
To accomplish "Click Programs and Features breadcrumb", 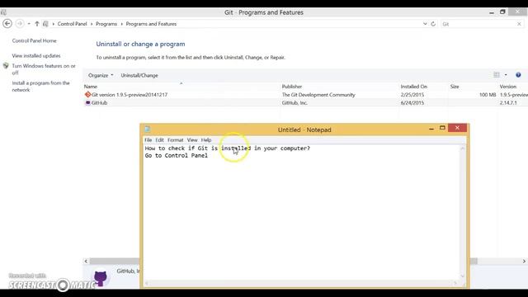I will [x=151, y=24].
